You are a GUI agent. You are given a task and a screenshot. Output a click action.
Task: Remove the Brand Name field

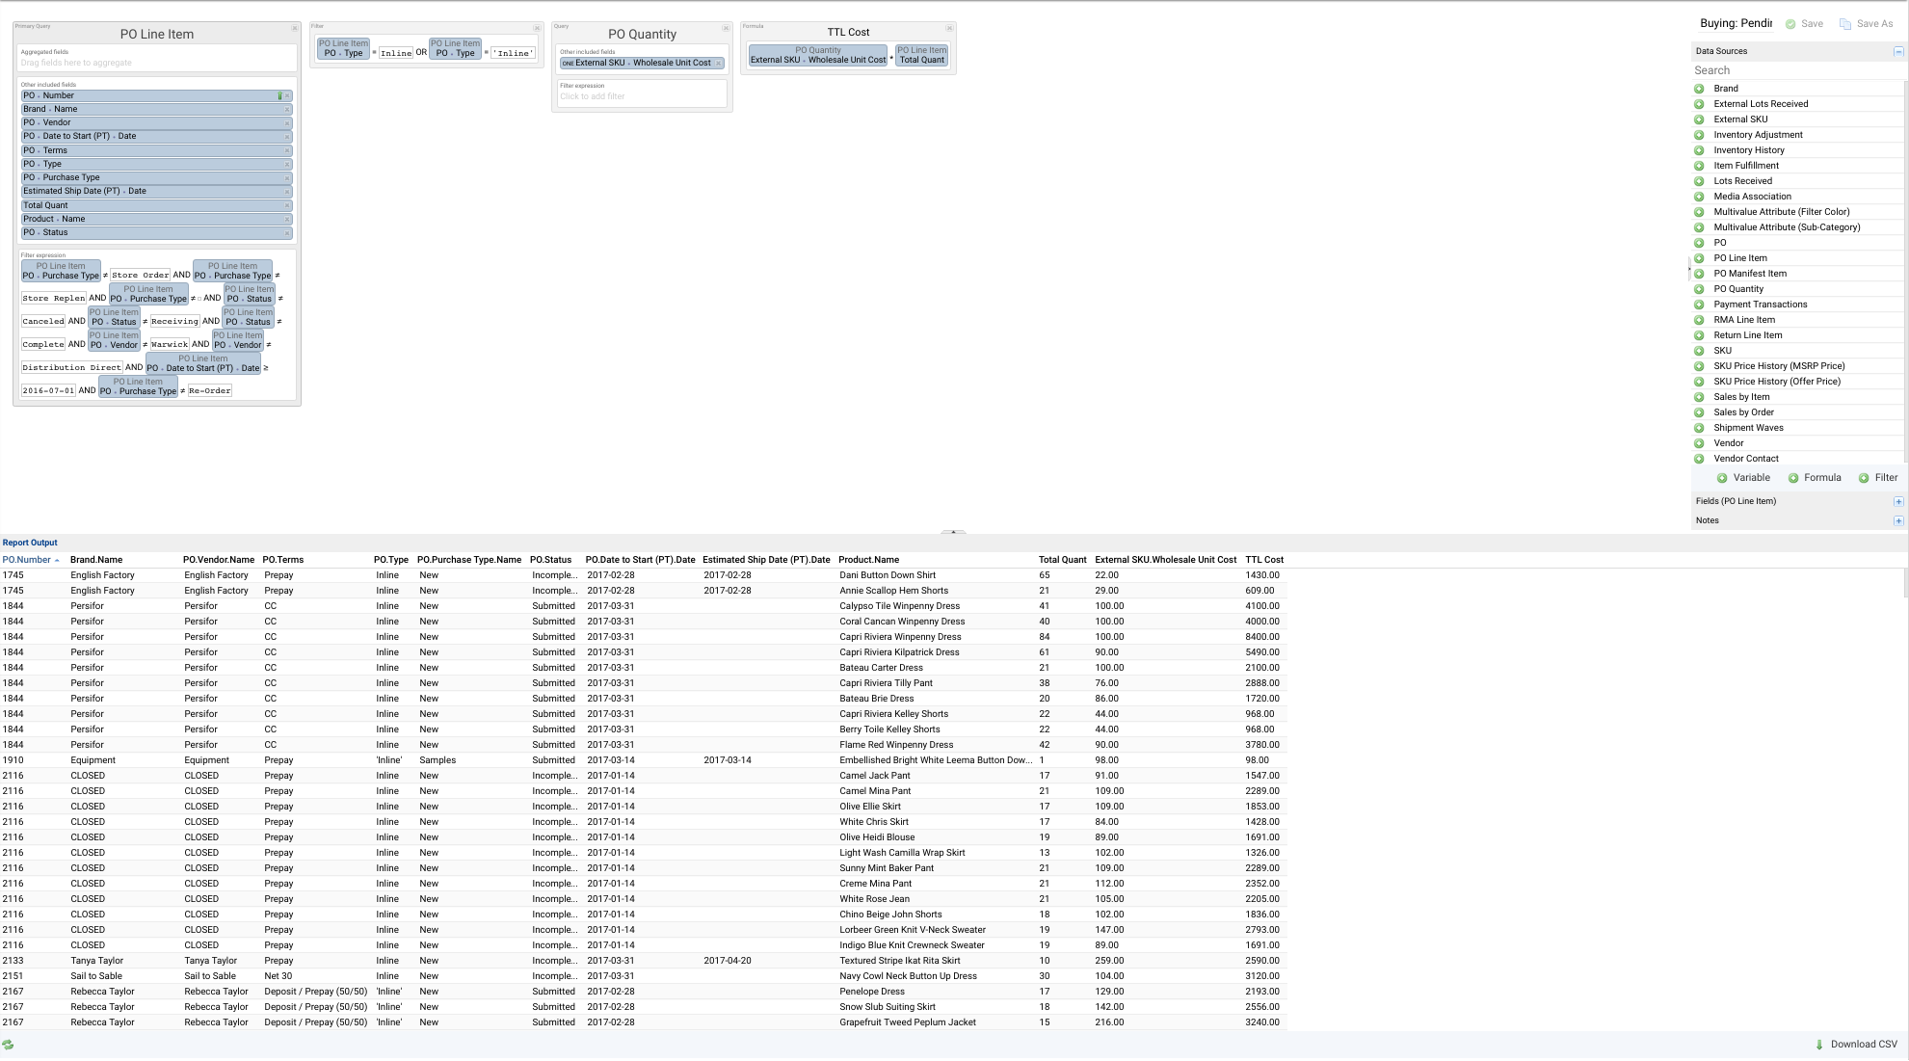point(287,110)
